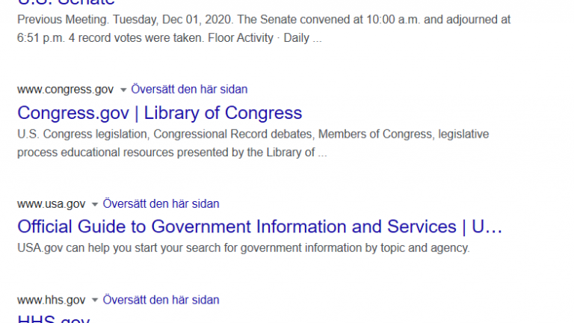This screenshot has height=323, width=574.
Task: Click the 'Previous Meeting. Tuesday, Dec 01, 2020' text
Action: point(125,19)
